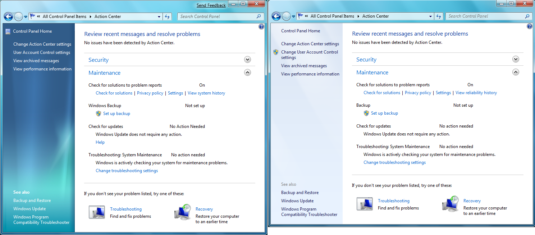This screenshot has height=235, width=535.
Task: Select the Recovery icon in the right window
Action: [x=450, y=204]
